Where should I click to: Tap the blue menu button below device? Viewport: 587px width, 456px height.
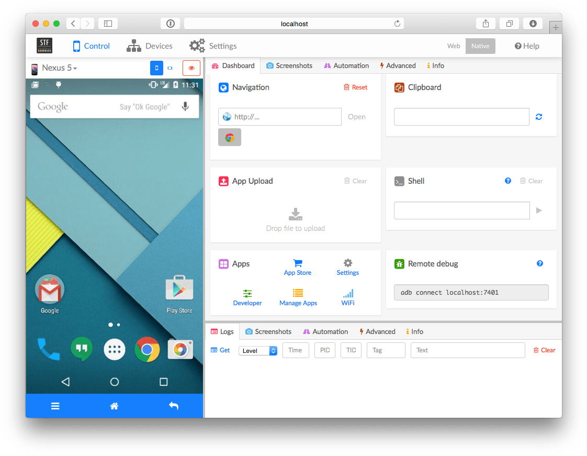55,406
